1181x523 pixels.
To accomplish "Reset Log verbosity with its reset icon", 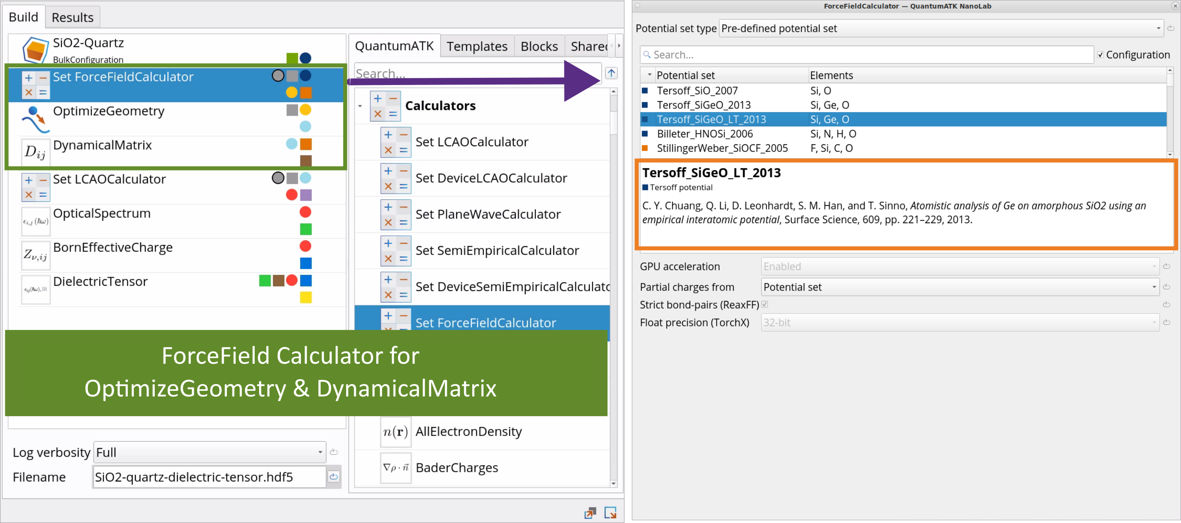I will [334, 452].
